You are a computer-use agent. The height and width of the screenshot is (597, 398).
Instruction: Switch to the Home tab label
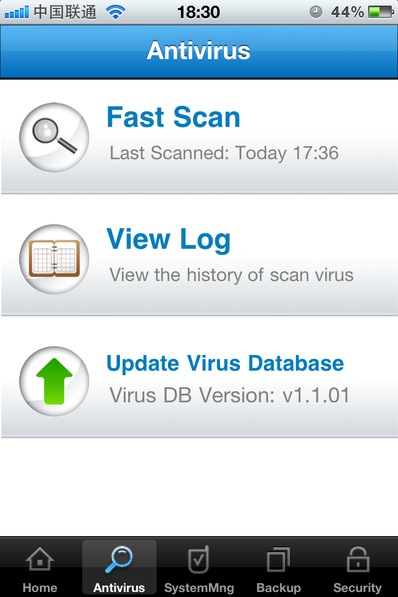coord(40,588)
